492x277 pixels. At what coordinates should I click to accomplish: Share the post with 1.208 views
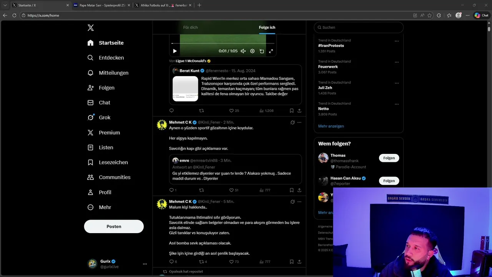pyautogui.click(x=299, y=111)
